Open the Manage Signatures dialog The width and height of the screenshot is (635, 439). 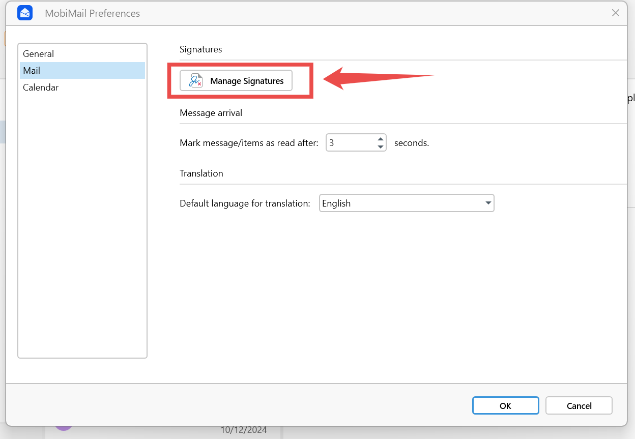236,81
